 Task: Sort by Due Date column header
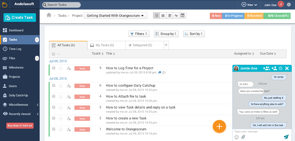click(268, 54)
